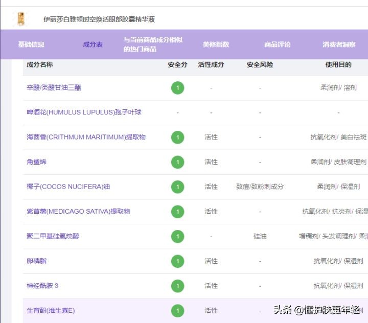Click 柔润剂/ 溶剂 purpose text
The image size is (368, 323).
(x=338, y=88)
